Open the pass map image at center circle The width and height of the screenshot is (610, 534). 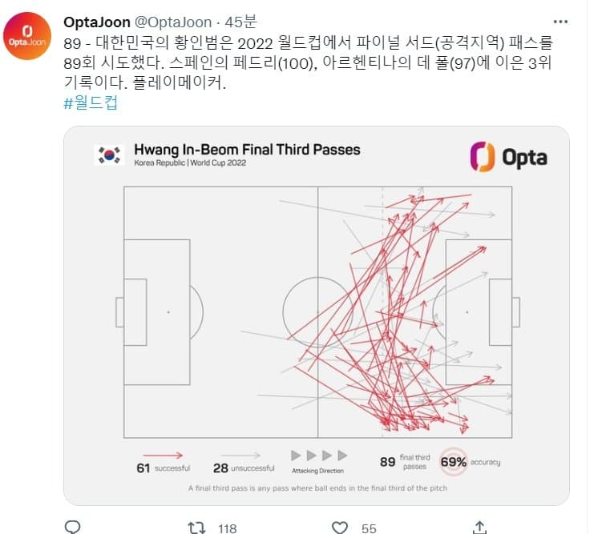(317, 311)
